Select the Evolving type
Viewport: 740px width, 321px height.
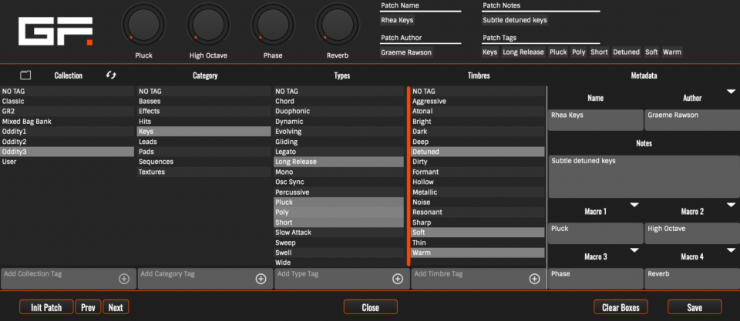(339, 132)
